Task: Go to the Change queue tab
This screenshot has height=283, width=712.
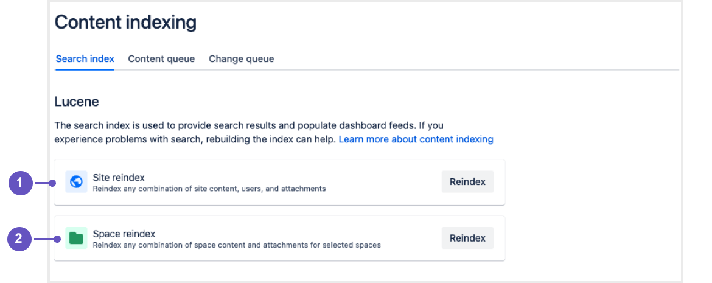Action: [x=241, y=59]
